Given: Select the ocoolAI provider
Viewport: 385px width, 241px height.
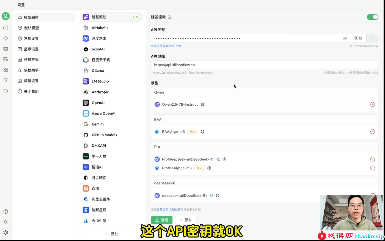Looking at the screenshot, I should [111, 49].
